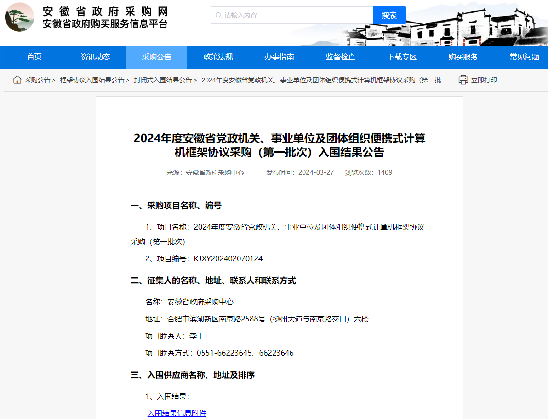
Task: Click the bold announcement headline
Action: [x=280, y=145]
